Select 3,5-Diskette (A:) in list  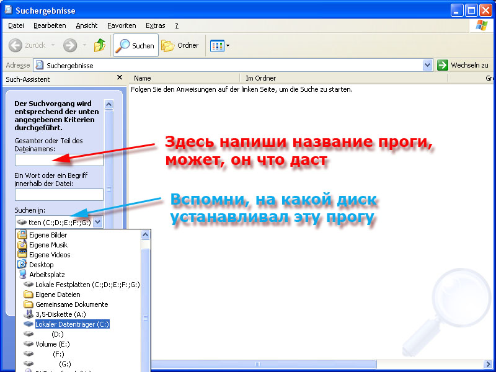tap(59, 314)
